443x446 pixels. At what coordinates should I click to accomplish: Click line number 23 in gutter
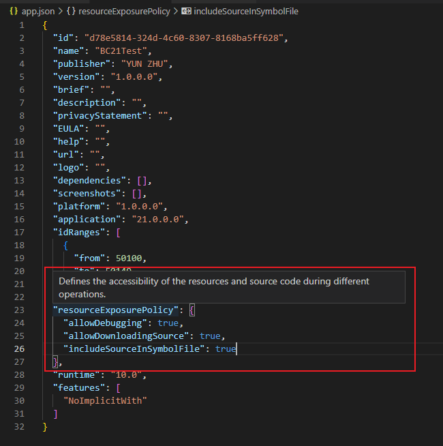[x=19, y=310]
